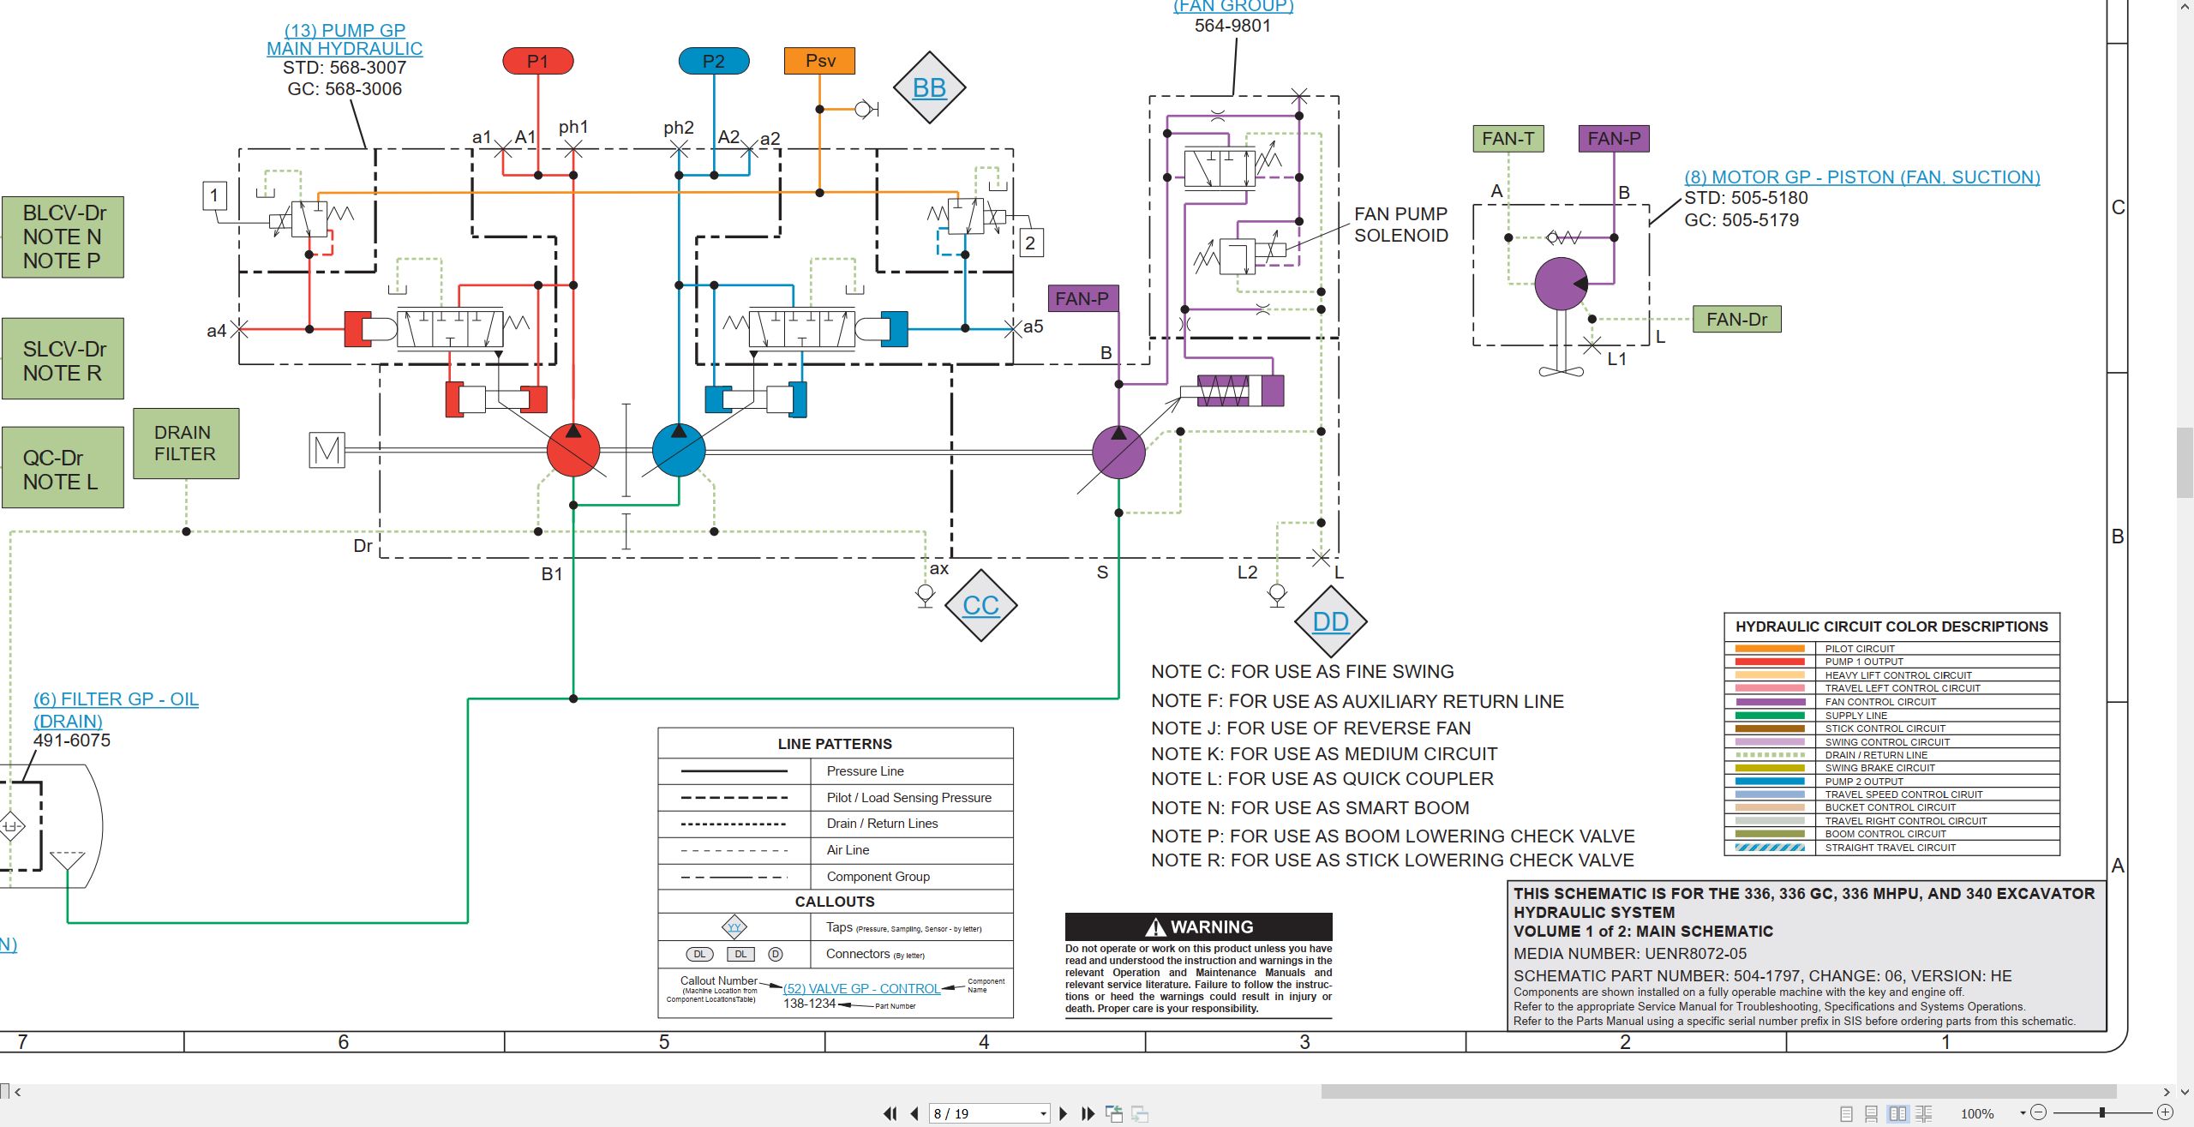
Task: Click the blue pump 2 circle symbol
Action: [x=679, y=450]
